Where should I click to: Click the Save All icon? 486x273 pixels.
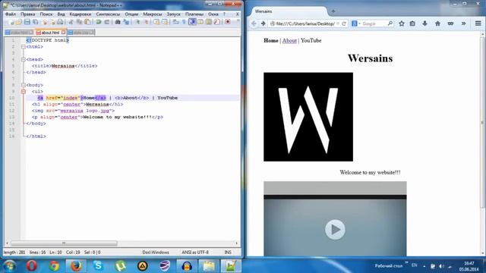(x=36, y=22)
